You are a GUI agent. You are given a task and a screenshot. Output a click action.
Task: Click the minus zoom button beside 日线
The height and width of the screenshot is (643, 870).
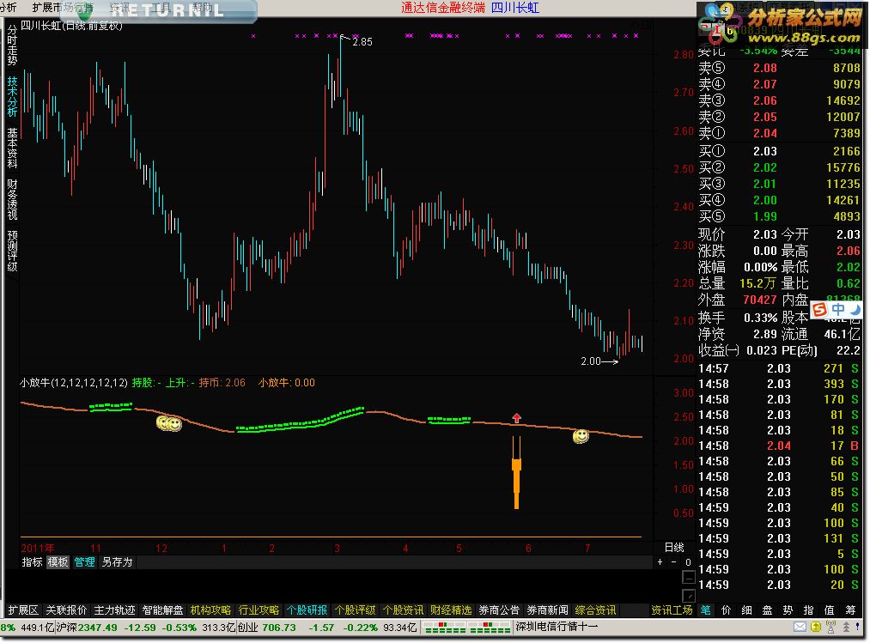(673, 562)
